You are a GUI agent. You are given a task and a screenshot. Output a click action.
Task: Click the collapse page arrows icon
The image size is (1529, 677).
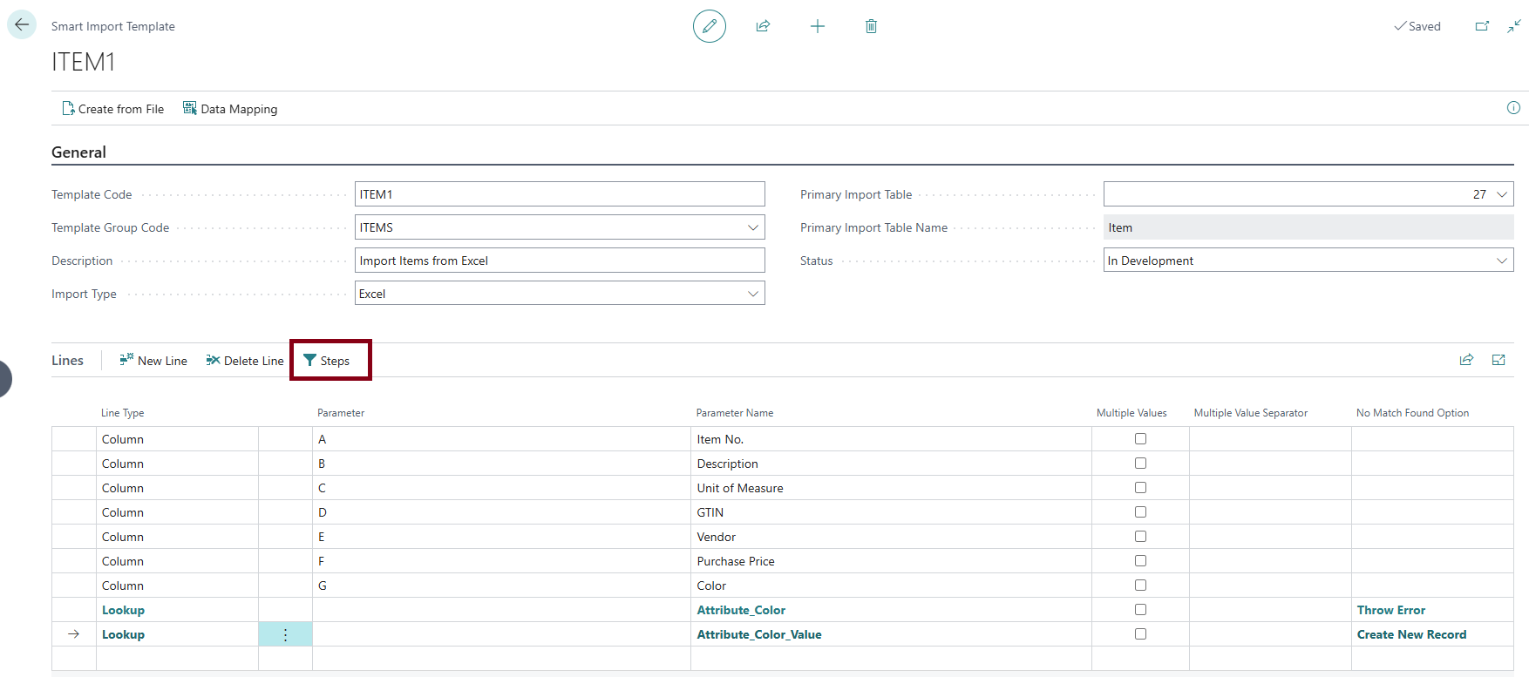click(1514, 26)
